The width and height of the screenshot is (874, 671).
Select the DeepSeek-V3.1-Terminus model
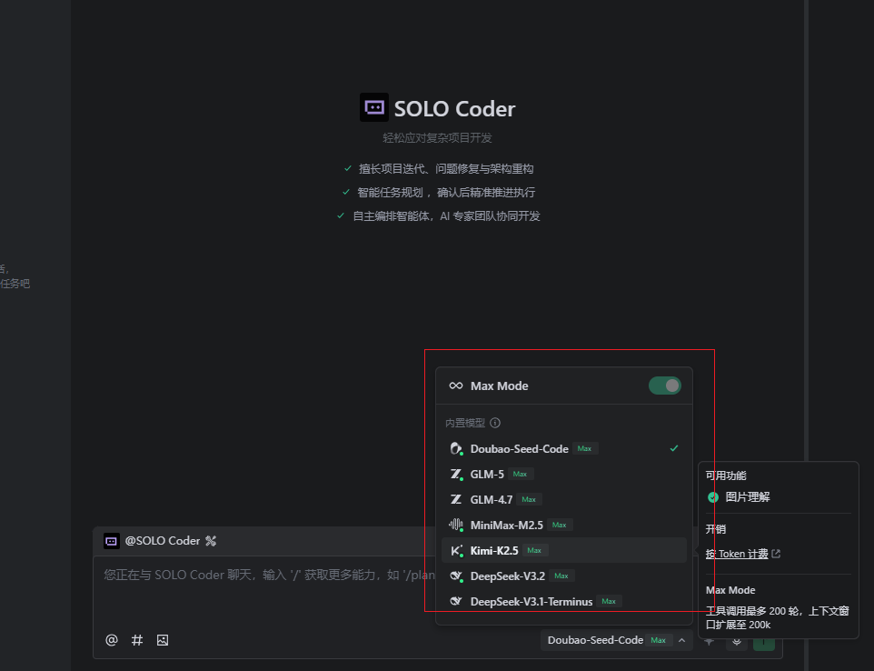564,601
